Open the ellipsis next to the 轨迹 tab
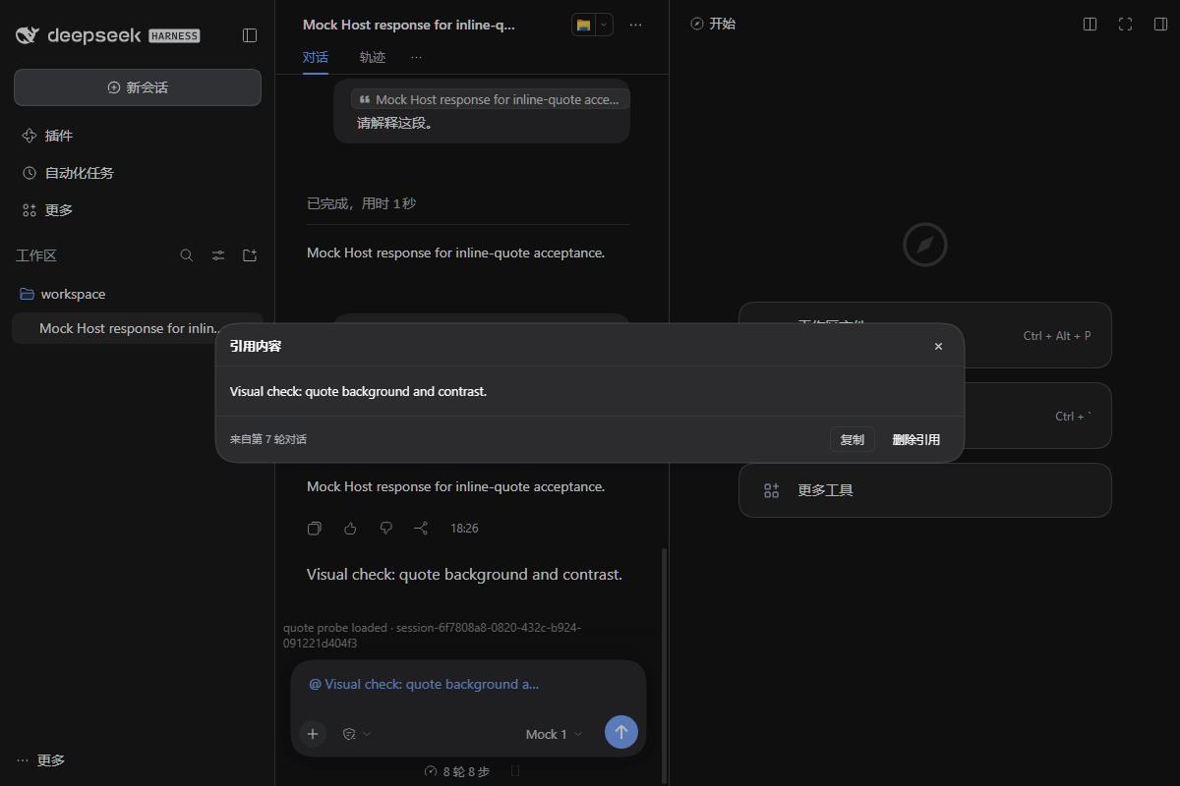Viewport: 1180px width, 786px height. click(x=417, y=57)
